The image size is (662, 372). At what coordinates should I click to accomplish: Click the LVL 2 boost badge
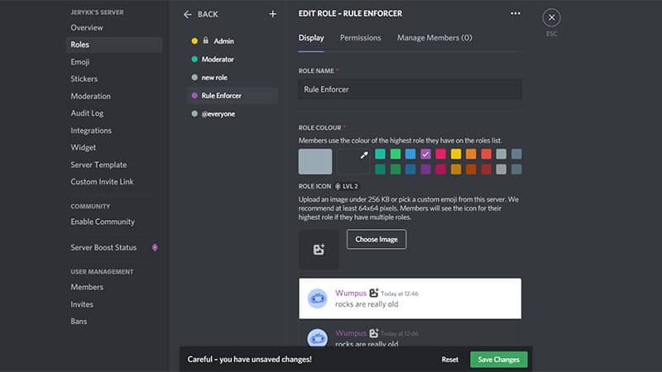[x=346, y=186]
